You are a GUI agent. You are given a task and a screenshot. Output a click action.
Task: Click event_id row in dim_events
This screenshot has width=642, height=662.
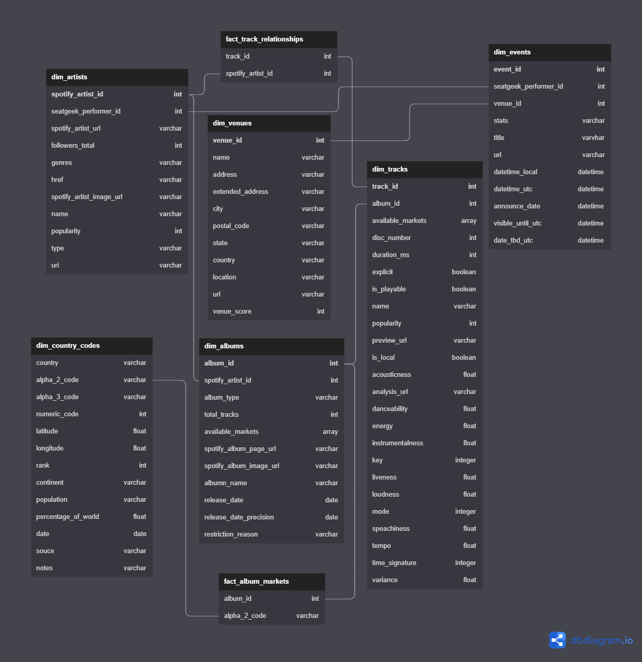click(x=550, y=69)
